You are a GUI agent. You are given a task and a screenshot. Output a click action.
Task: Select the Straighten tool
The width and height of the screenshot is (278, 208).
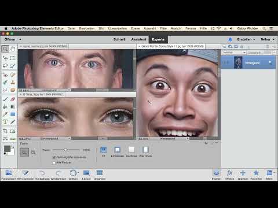click(x=13, y=139)
